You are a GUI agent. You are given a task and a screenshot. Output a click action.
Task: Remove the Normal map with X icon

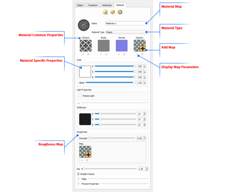pyautogui.click(x=124, y=54)
